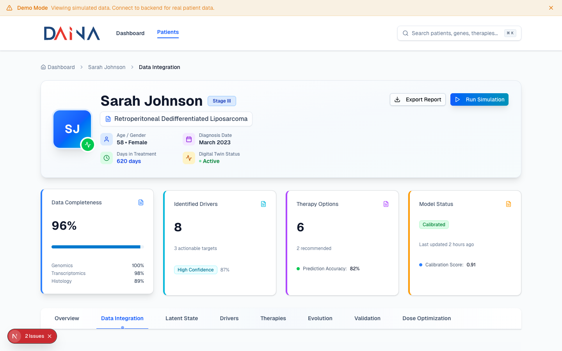Click the home icon in the breadcrumb
Screen dimensions: 562x351
click(x=43, y=67)
